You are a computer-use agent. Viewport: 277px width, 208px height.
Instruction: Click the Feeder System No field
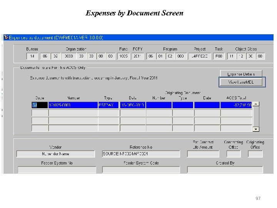(57, 170)
